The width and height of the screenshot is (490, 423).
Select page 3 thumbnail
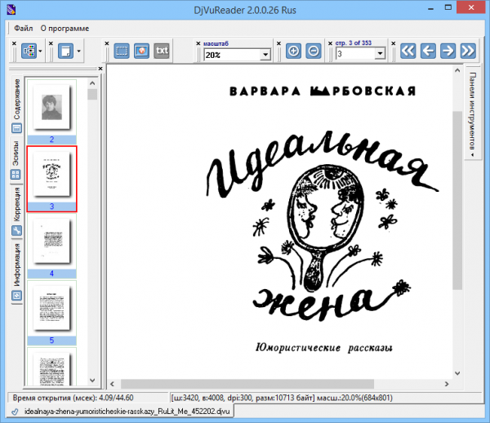[x=52, y=179]
